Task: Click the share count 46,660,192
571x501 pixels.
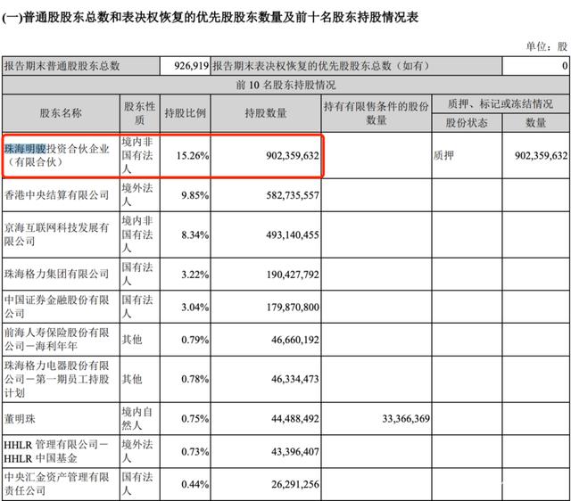Action: [x=295, y=340]
